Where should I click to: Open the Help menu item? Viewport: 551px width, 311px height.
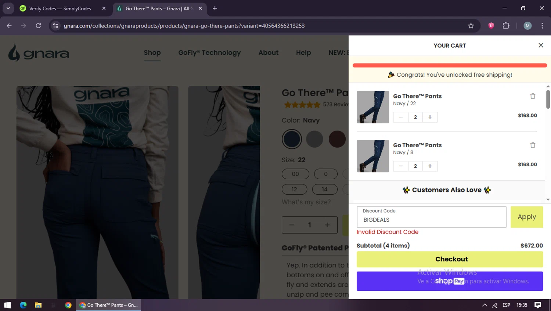point(303,53)
